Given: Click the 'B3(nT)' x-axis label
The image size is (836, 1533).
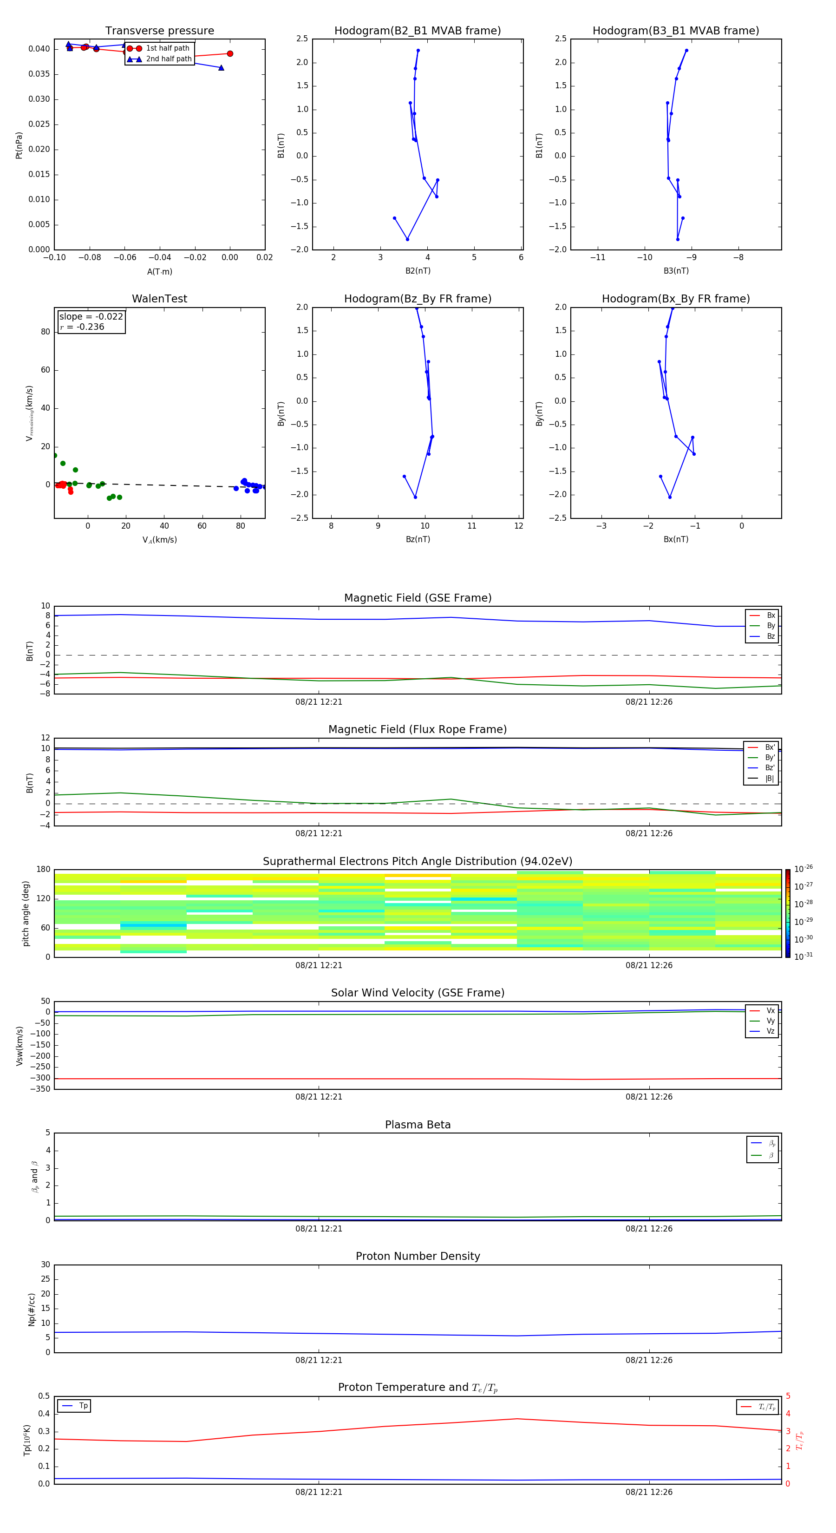Looking at the screenshot, I should (676, 271).
